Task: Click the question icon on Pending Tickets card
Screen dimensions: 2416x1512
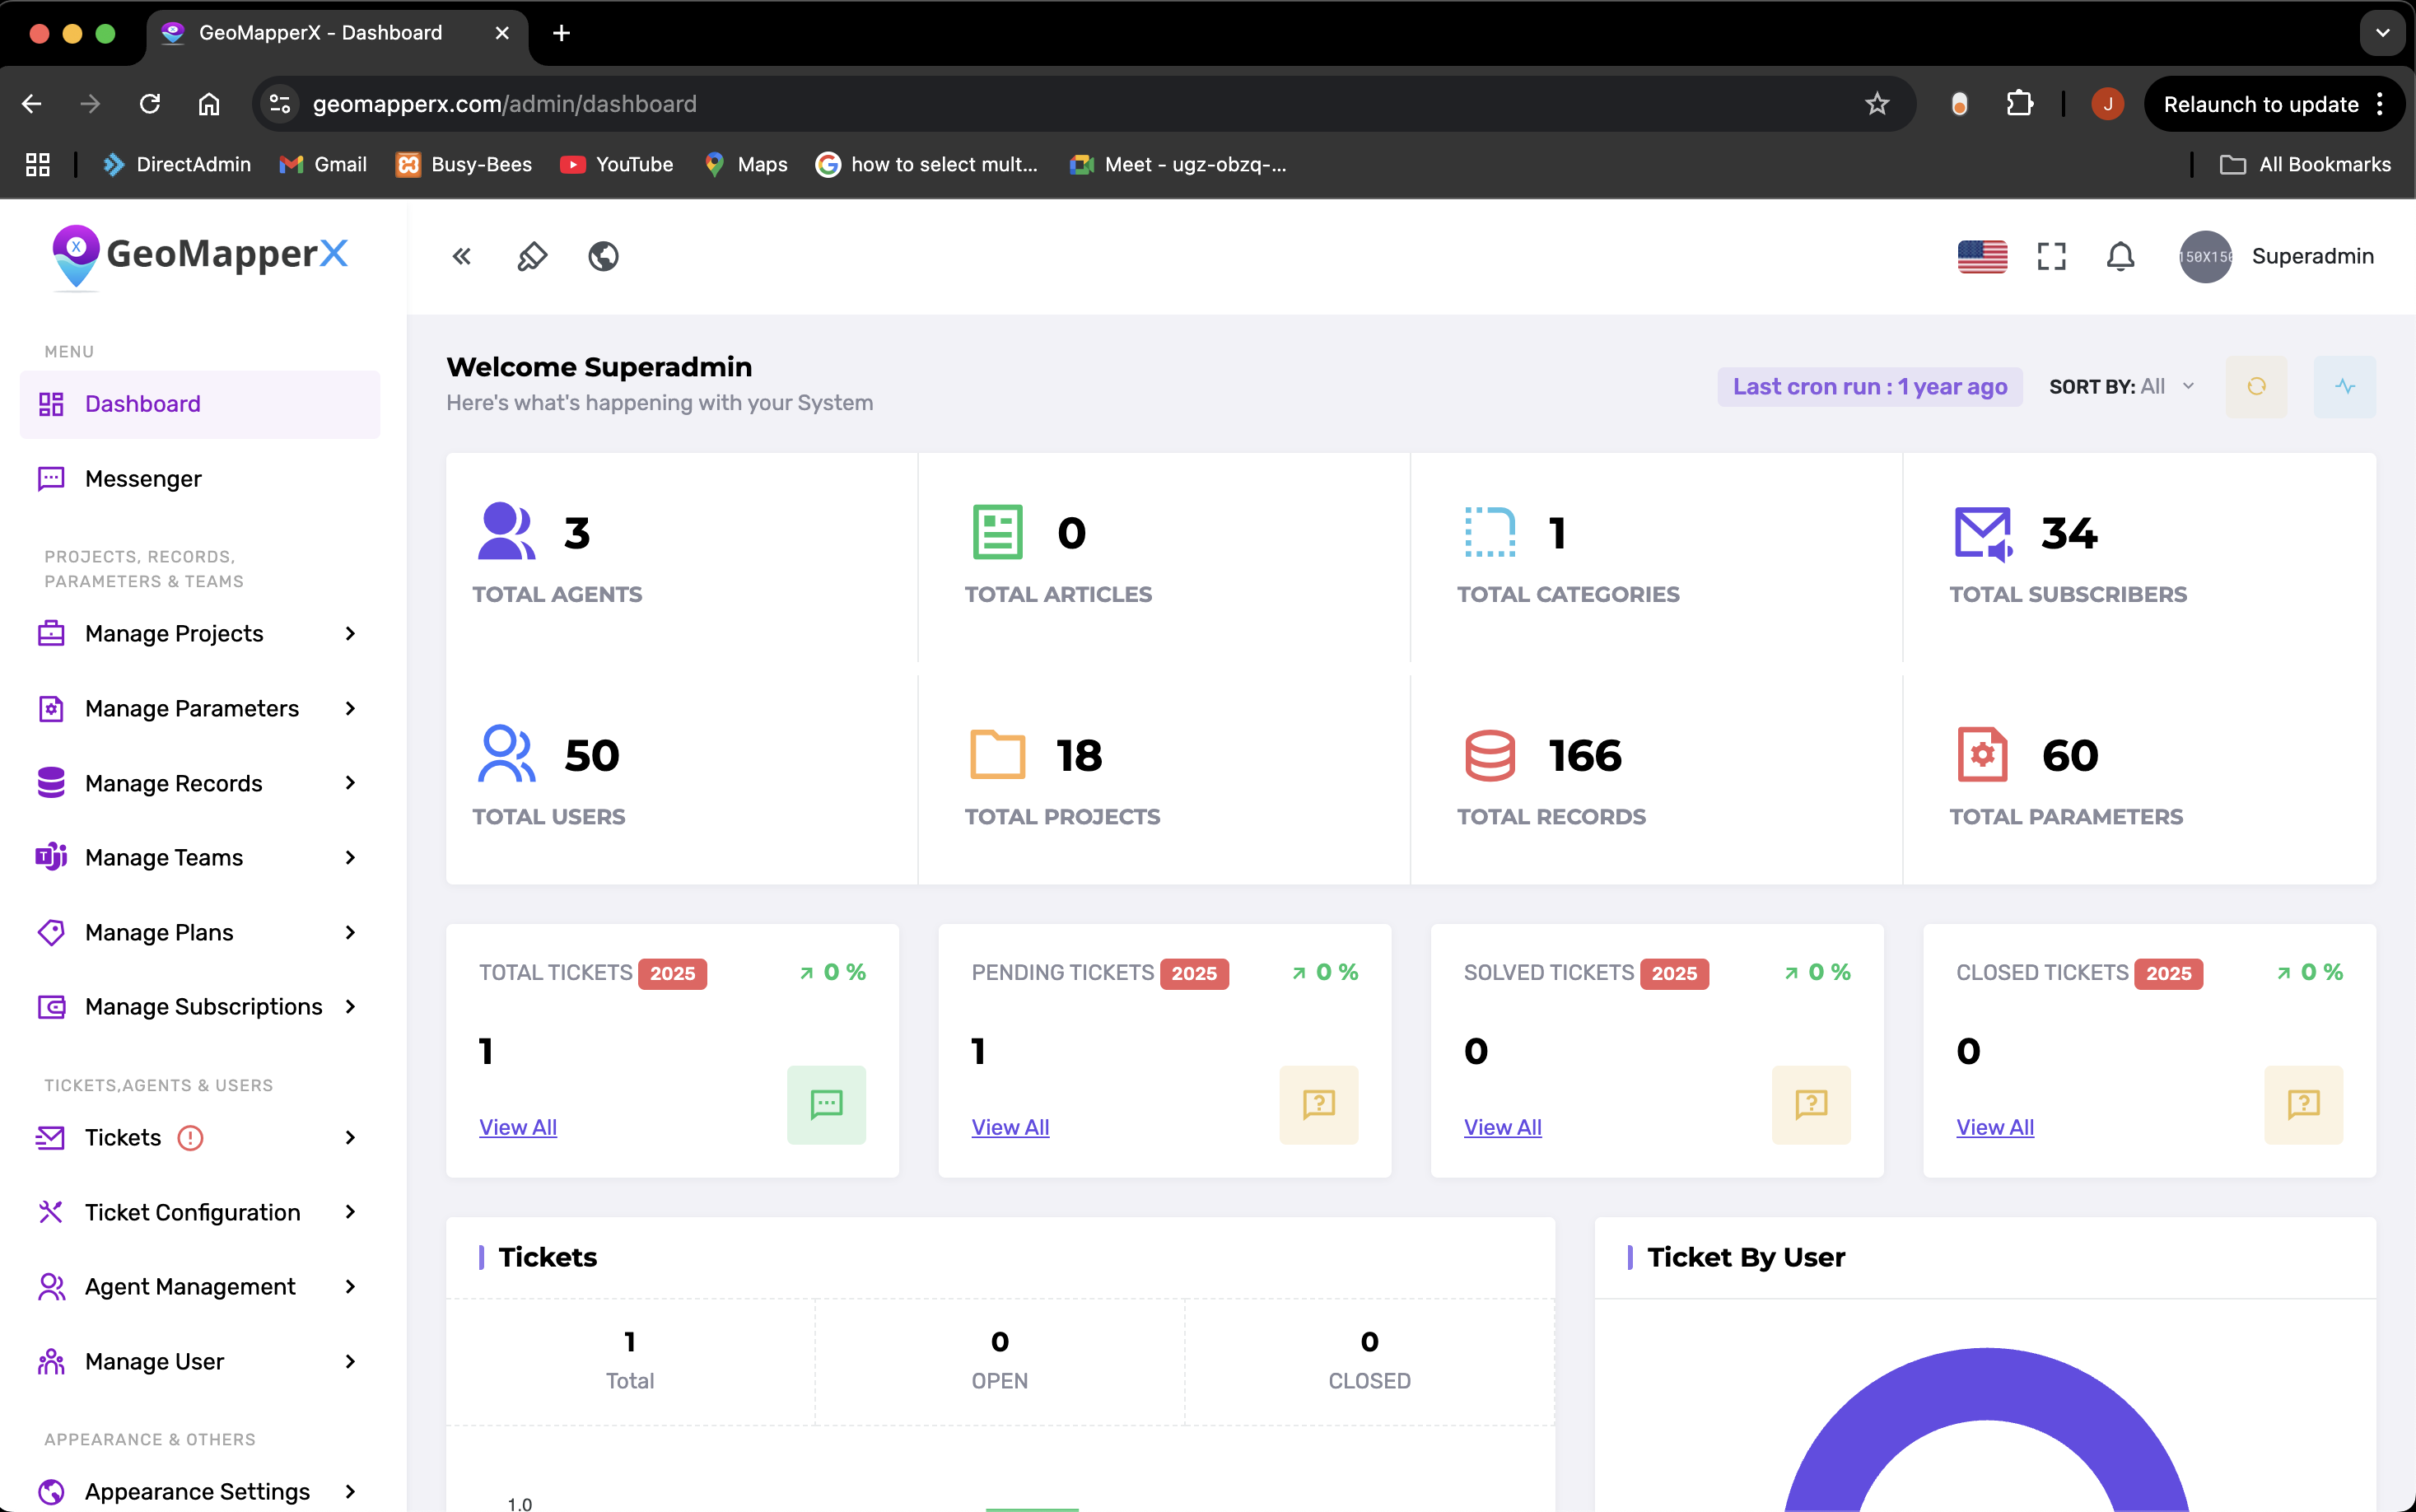Action: [x=1318, y=1105]
